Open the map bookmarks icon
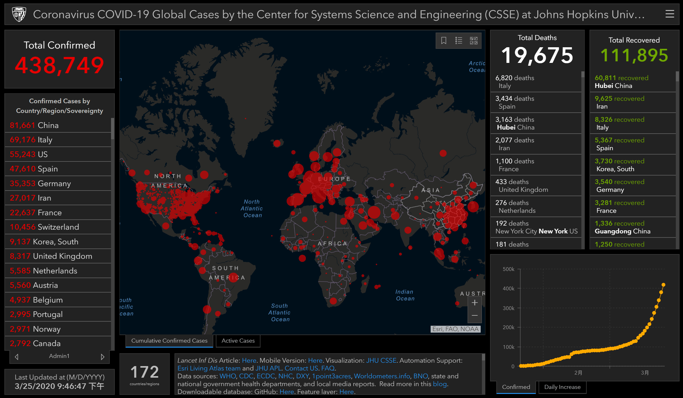 pyautogui.click(x=443, y=41)
